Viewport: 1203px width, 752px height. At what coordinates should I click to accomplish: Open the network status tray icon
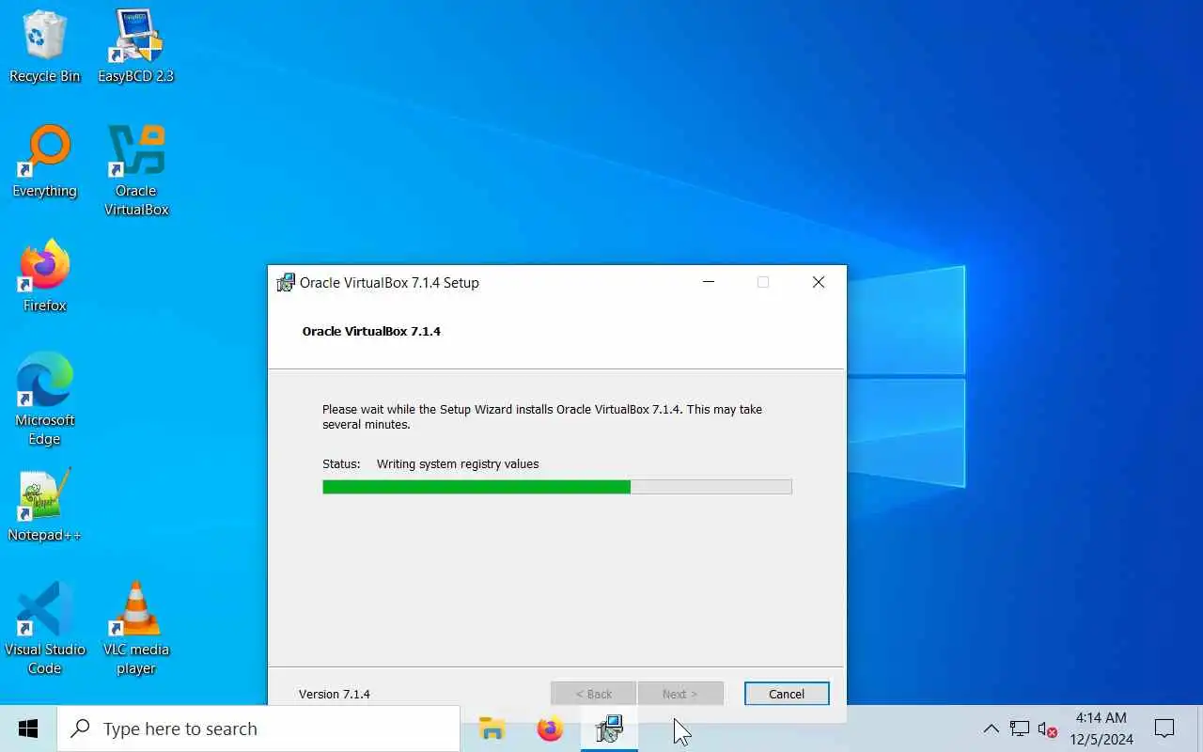pos(1020,728)
